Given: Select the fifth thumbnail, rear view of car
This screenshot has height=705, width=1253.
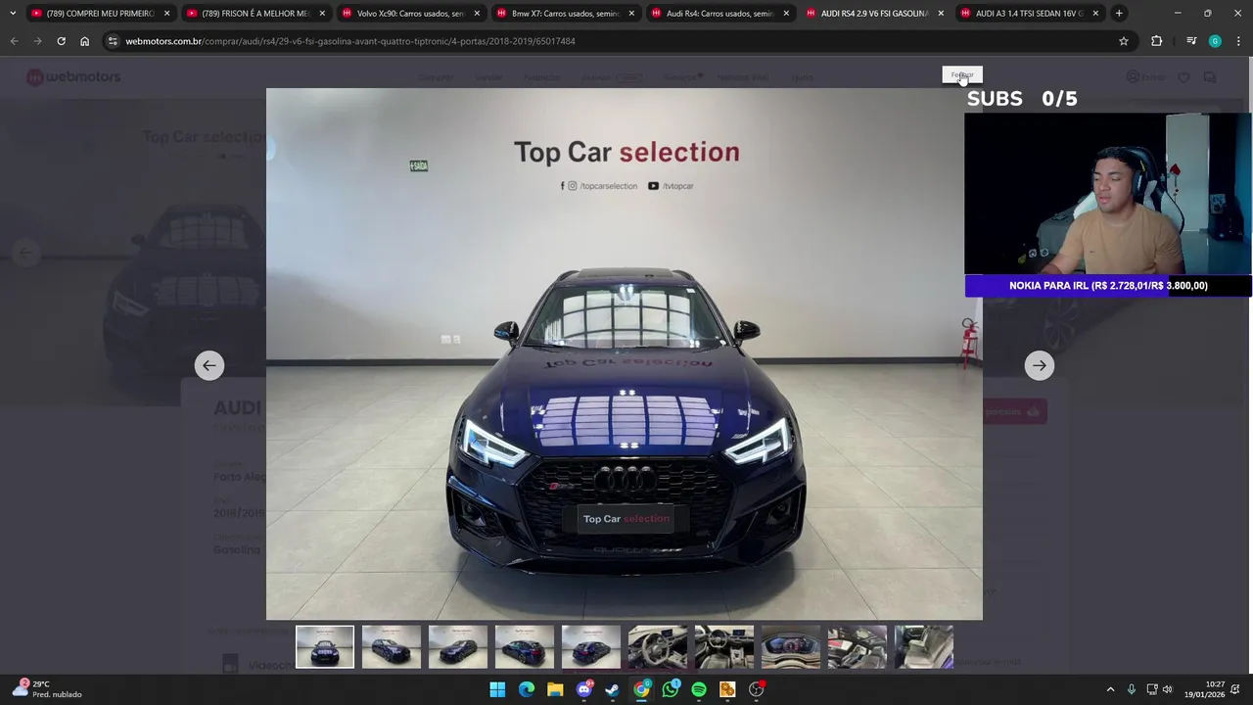Looking at the screenshot, I should 591,647.
